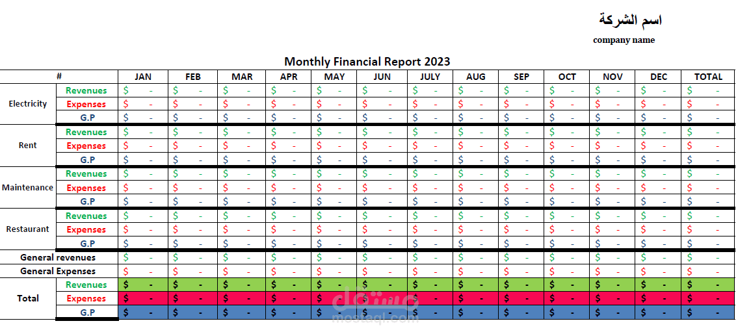Select Electricity's Revenues label

(x=86, y=90)
